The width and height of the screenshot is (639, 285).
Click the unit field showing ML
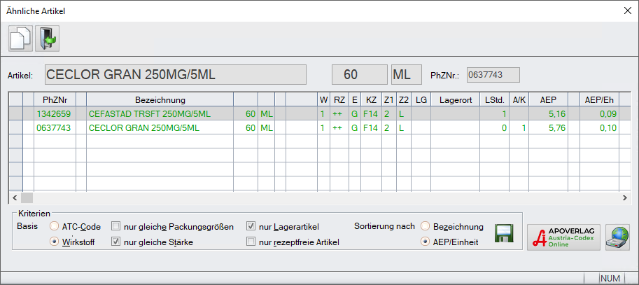pyautogui.click(x=407, y=75)
